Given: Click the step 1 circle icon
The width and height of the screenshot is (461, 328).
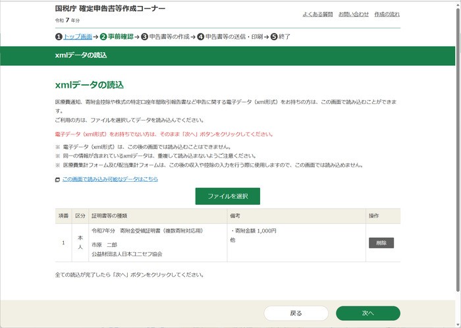Looking at the screenshot, I should tap(59, 37).
